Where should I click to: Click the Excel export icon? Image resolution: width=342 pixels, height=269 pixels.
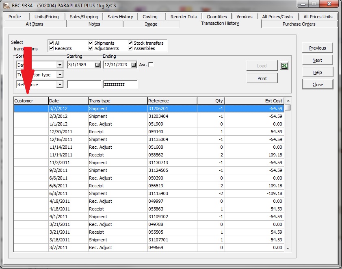(284, 66)
